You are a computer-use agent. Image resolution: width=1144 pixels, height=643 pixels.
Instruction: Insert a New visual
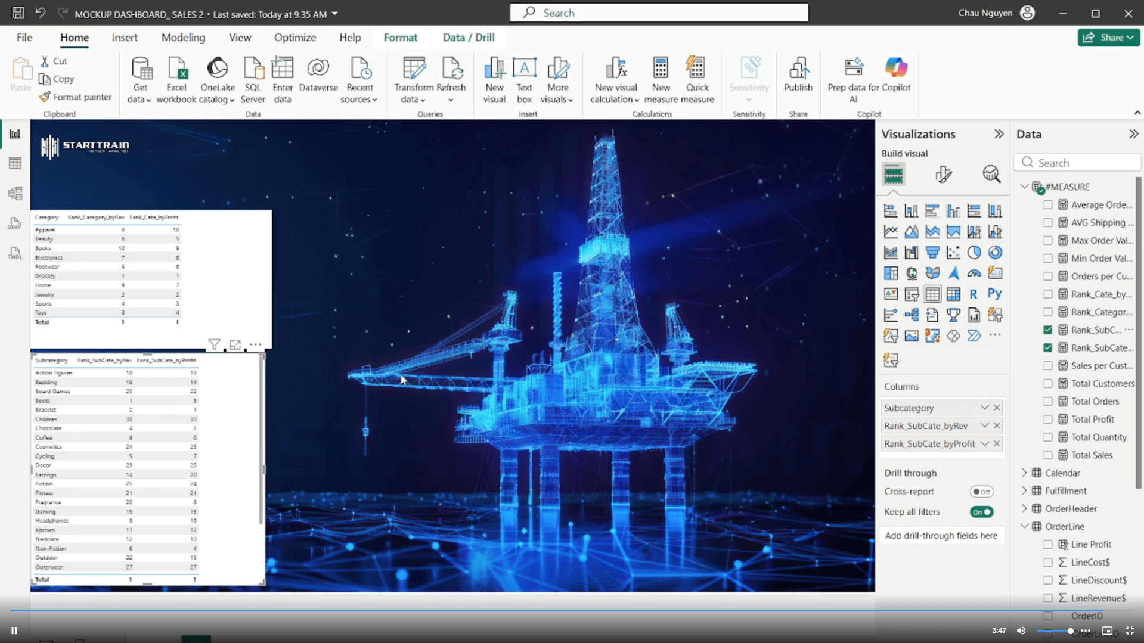click(x=494, y=80)
